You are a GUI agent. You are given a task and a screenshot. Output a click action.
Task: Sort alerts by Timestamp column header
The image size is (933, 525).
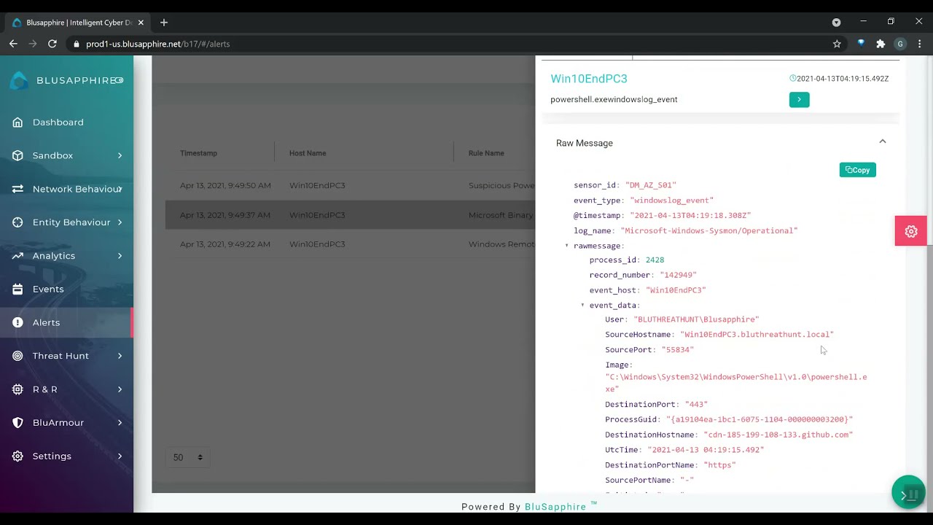click(x=198, y=153)
